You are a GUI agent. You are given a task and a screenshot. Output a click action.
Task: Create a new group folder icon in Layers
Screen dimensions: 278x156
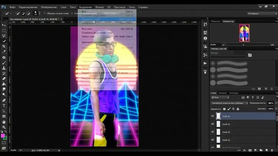[x=261, y=150]
